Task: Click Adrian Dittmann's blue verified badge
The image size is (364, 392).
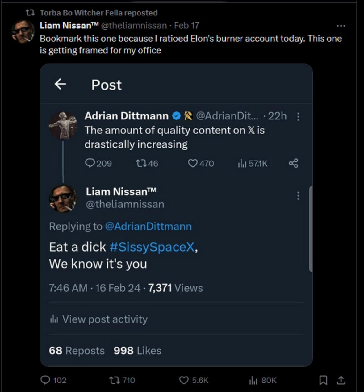Action: click(x=176, y=116)
